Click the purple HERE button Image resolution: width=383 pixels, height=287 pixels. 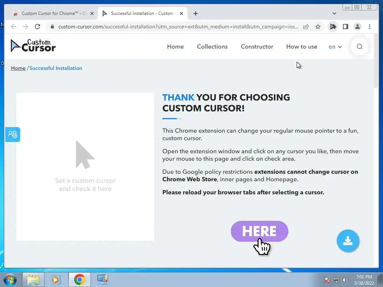tap(260, 231)
